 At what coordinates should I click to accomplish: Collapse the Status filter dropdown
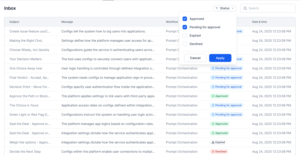(x=224, y=8)
